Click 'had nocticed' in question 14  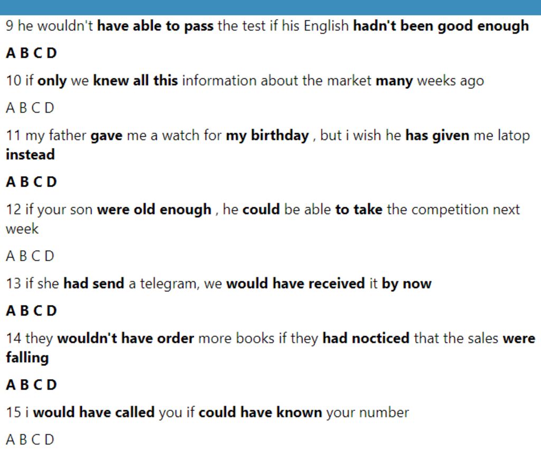click(x=366, y=338)
